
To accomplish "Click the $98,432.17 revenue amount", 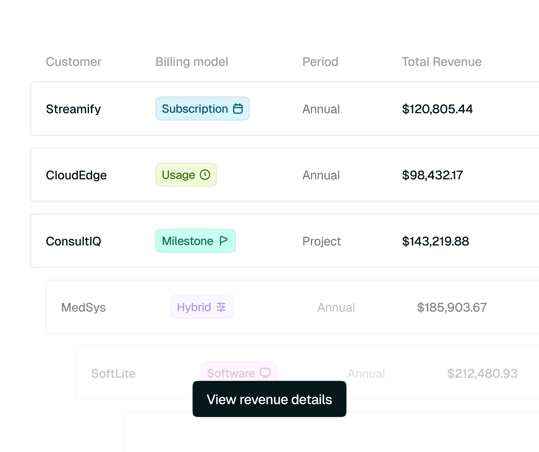I will (432, 175).
